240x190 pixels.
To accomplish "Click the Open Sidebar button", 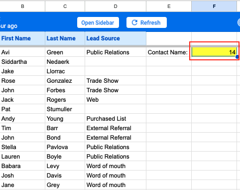I will (x=98, y=22).
